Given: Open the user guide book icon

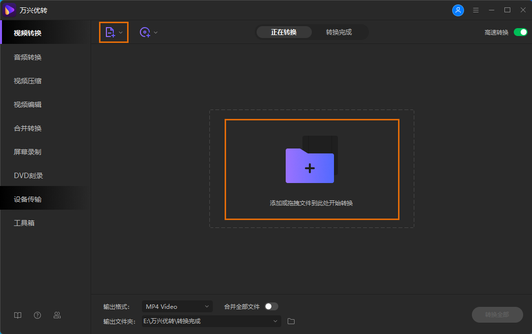Looking at the screenshot, I should (18, 315).
